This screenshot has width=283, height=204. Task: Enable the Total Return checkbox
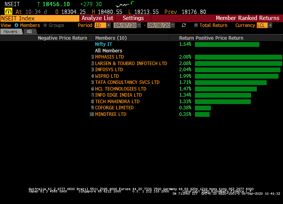click(196, 25)
